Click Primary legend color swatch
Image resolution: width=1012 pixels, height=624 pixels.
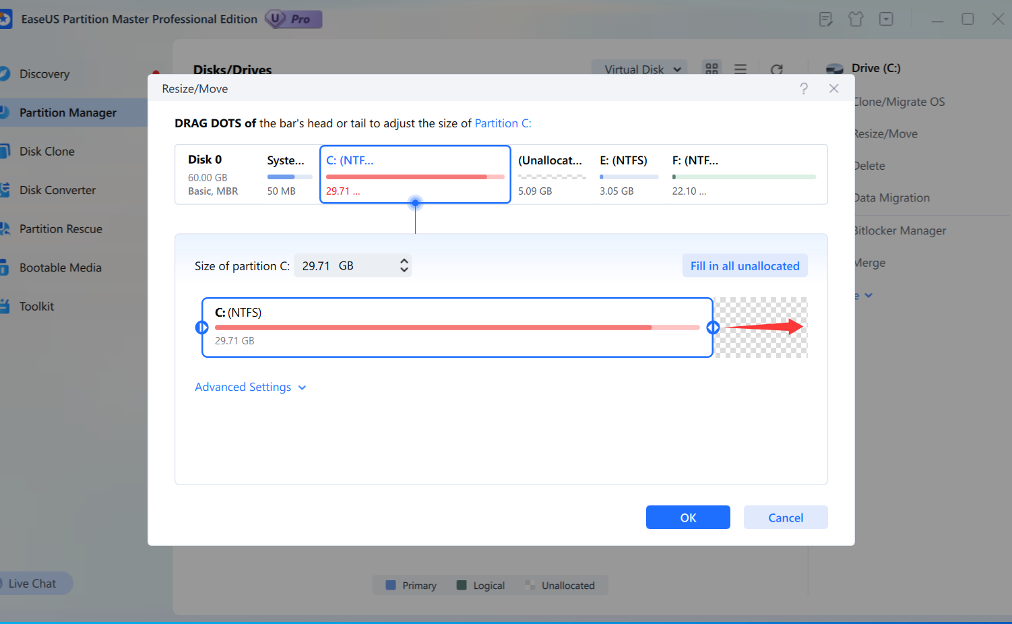(x=391, y=585)
